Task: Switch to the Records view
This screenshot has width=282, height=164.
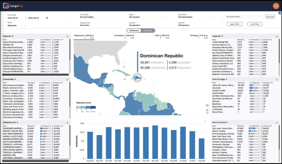Action: (x=148, y=30)
